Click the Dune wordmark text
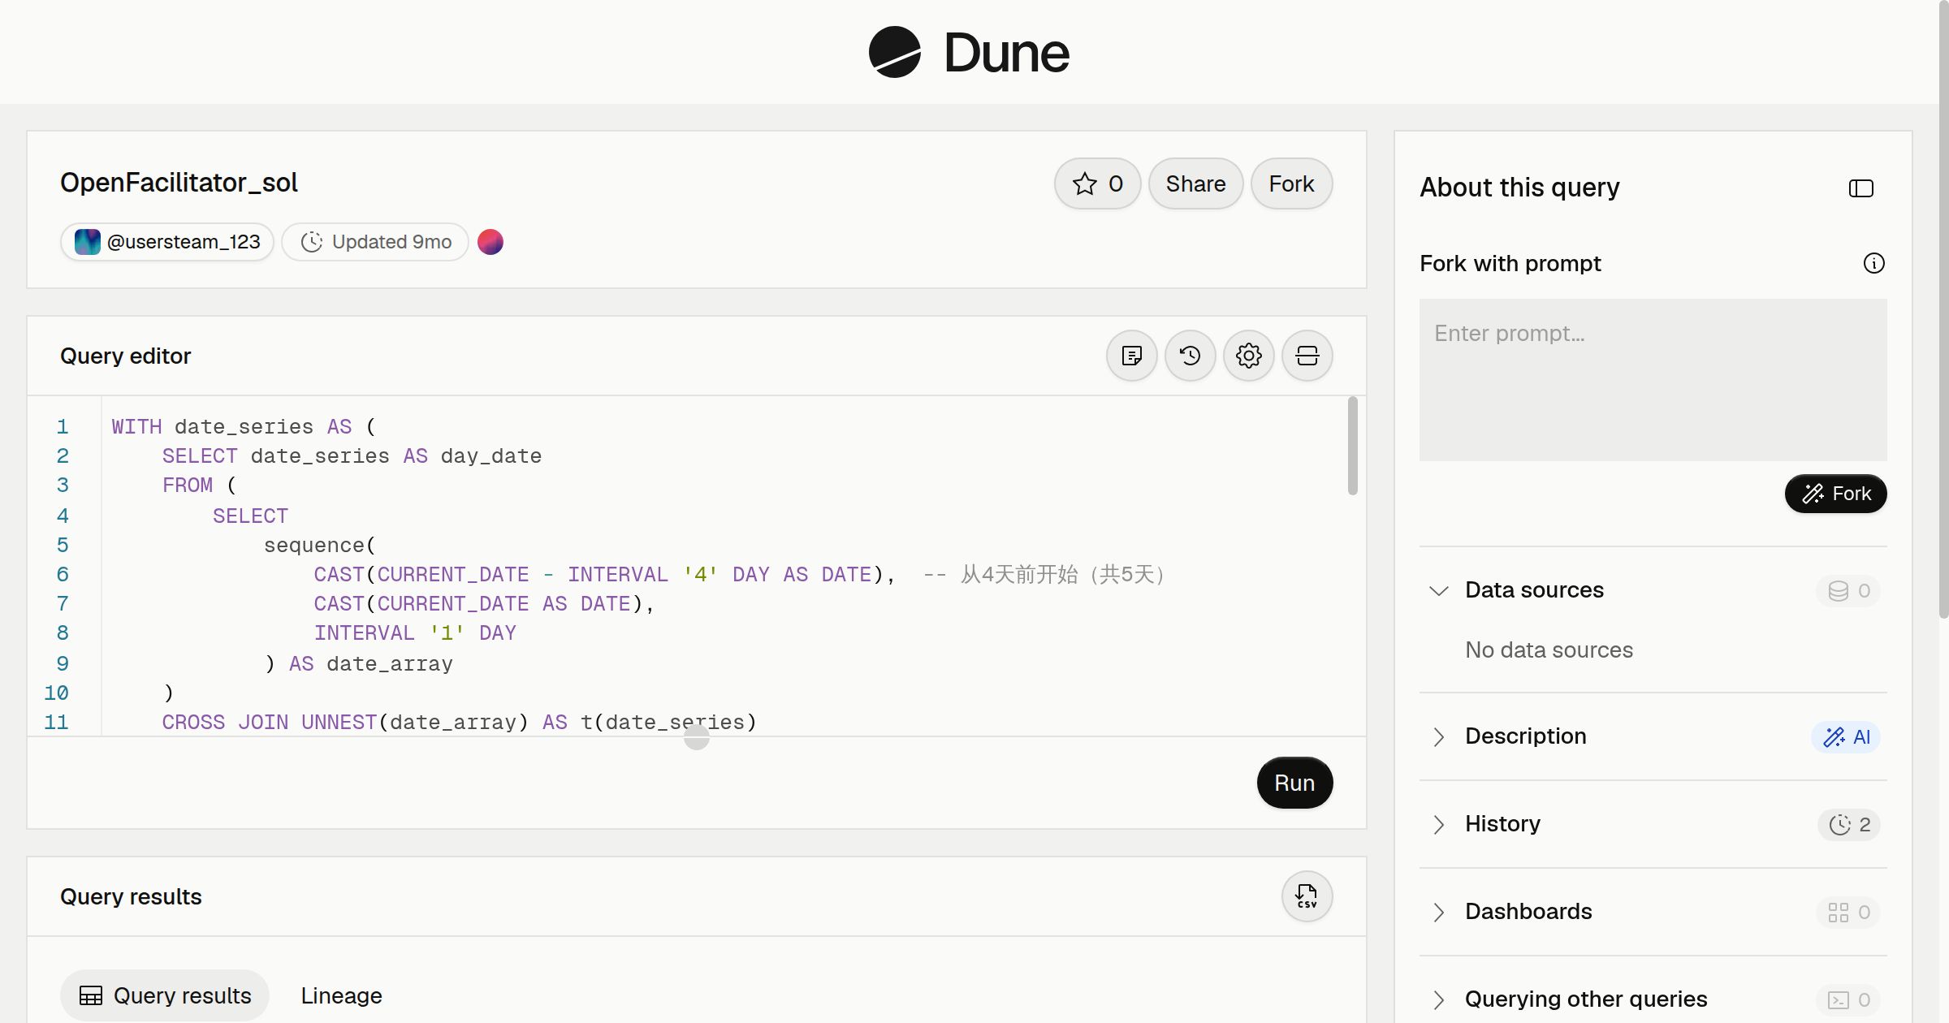 point(1006,54)
